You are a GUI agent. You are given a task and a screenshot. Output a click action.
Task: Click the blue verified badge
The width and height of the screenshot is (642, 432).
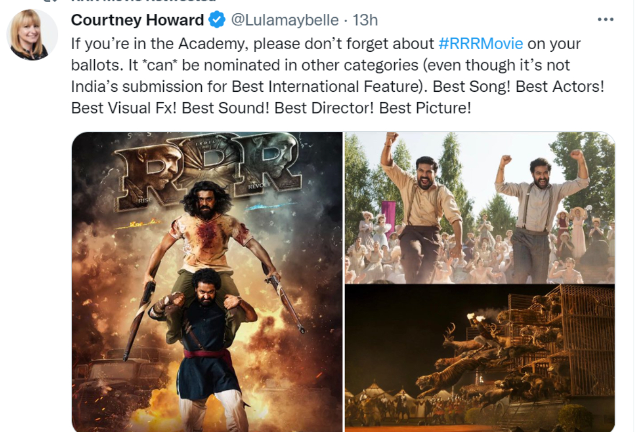point(217,21)
